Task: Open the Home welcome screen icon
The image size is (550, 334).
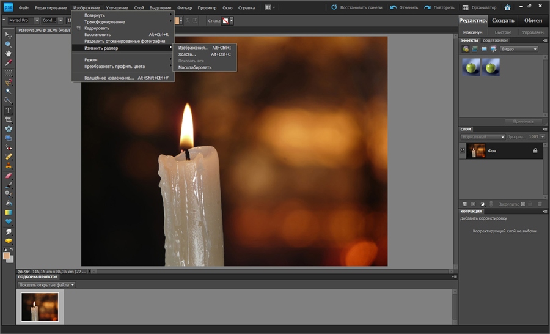Action: [507, 7]
